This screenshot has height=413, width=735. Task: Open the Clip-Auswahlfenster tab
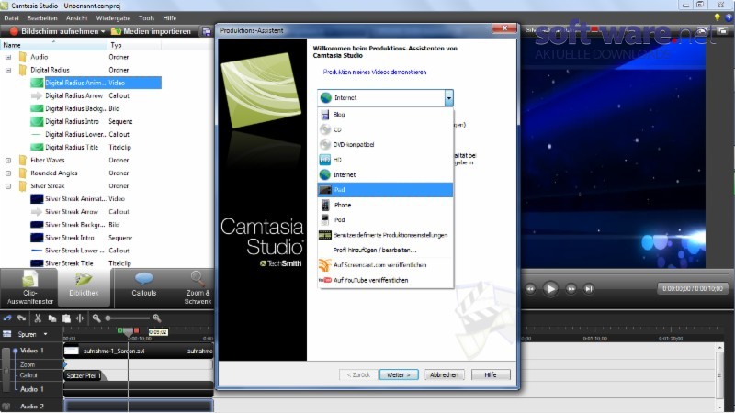[x=29, y=287]
